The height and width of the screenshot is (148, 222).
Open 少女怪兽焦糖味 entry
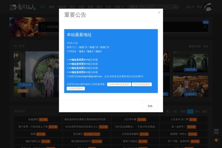(x=135, y=134)
